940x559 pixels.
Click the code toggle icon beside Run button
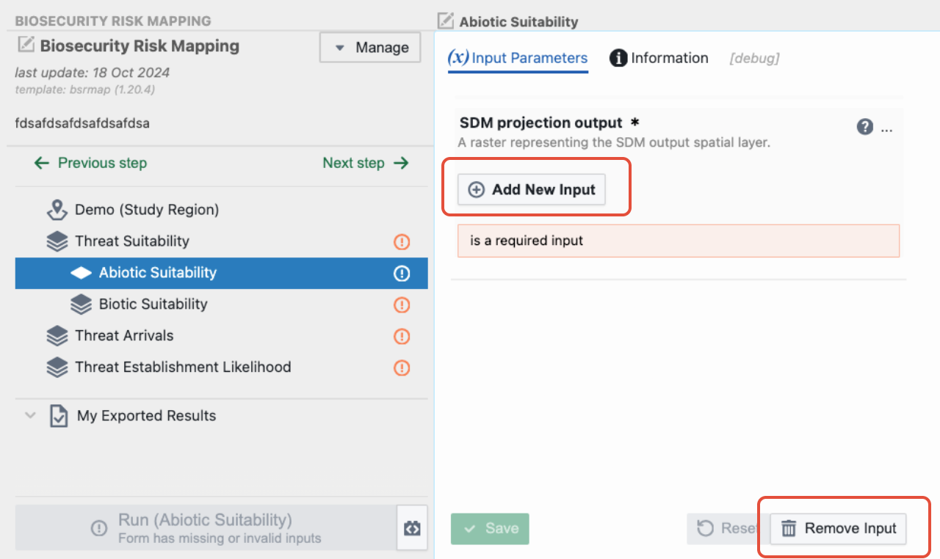(x=412, y=528)
